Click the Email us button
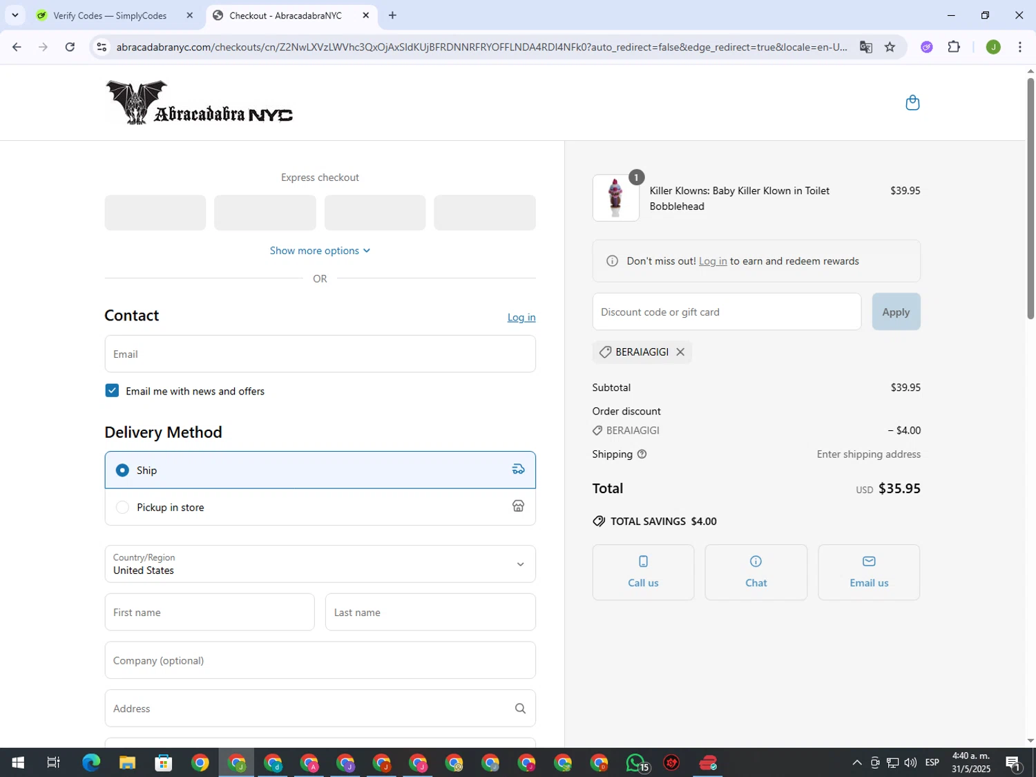1036x777 pixels. (869, 572)
